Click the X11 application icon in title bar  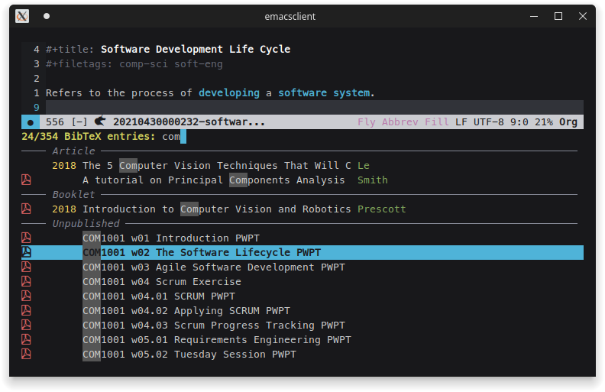pos(22,16)
